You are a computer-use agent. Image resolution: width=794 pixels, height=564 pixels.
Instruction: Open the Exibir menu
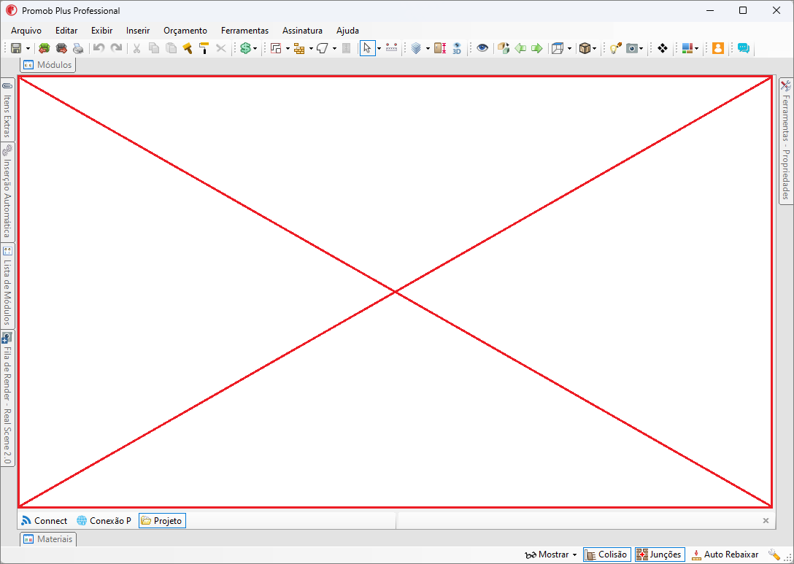[101, 31]
